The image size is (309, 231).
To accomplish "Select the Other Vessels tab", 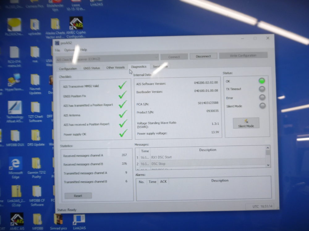I will point(115,67).
